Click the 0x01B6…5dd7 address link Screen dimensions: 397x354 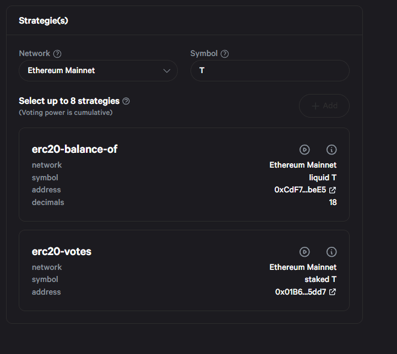click(x=300, y=292)
